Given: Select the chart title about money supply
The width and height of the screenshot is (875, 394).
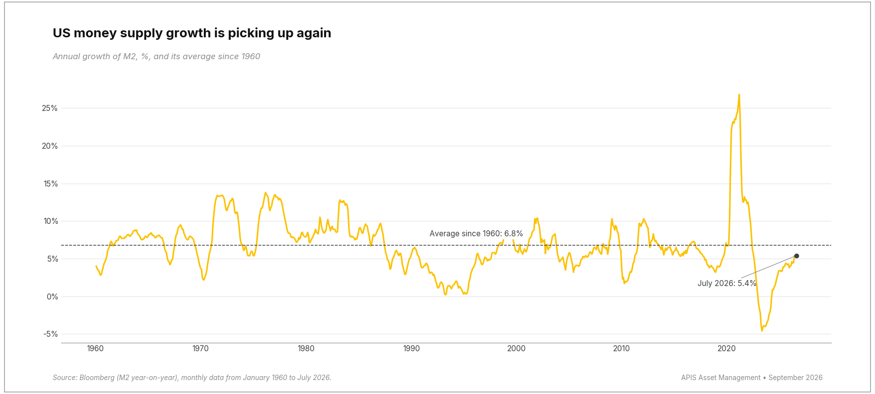Looking at the screenshot, I should [x=192, y=33].
